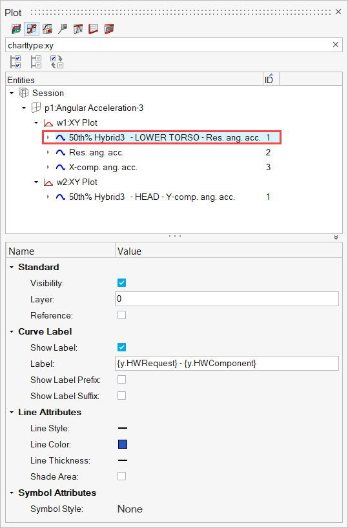Open the datum line filter icon

78,29
